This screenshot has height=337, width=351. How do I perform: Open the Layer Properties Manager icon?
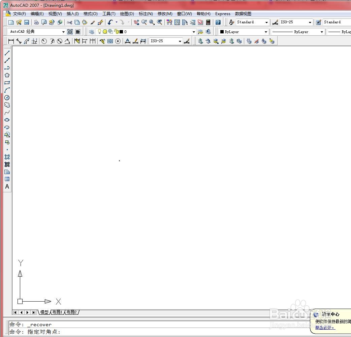[92, 32]
